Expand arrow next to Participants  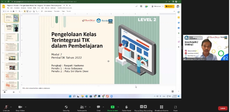click(x=90, y=107)
